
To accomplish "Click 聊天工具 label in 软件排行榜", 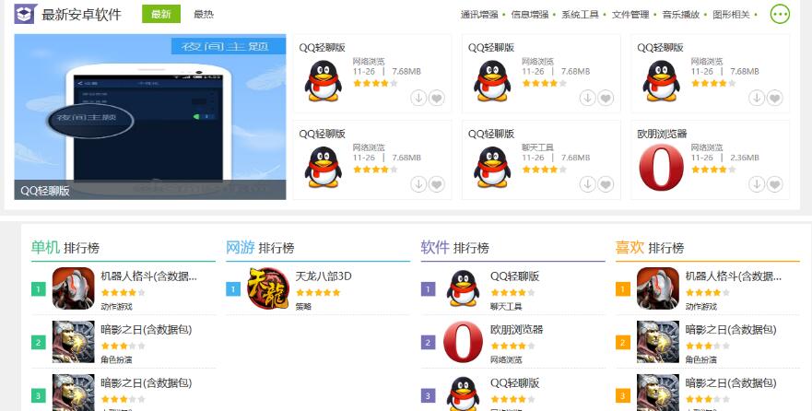I will click(x=507, y=307).
